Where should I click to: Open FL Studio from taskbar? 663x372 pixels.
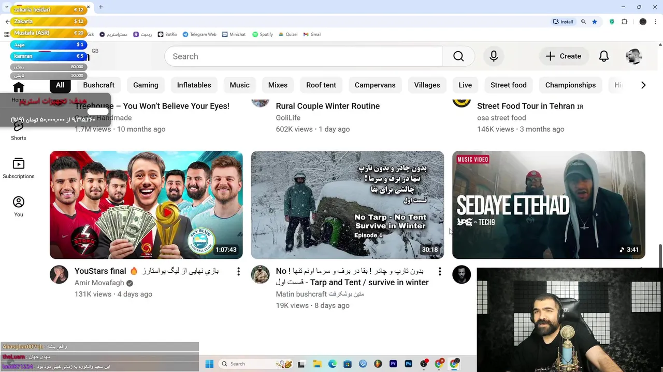pyautogui.click(x=378, y=364)
